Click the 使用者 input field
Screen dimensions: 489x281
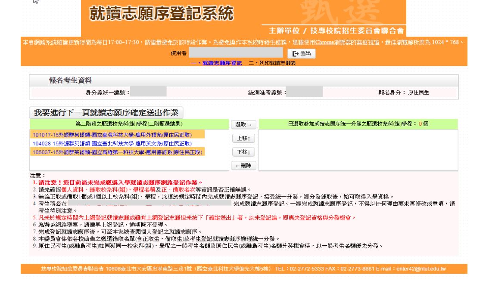tap(236, 52)
